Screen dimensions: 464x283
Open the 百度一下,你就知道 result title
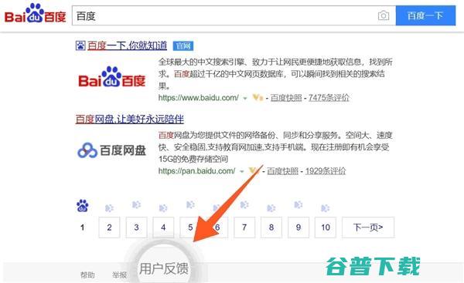coord(127,45)
